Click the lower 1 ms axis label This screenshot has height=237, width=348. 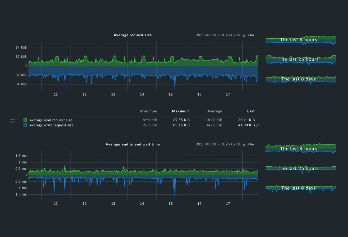click(x=22, y=188)
